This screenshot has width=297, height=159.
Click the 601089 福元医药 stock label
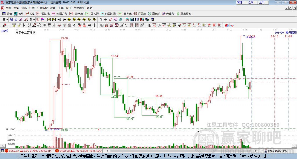286,33
